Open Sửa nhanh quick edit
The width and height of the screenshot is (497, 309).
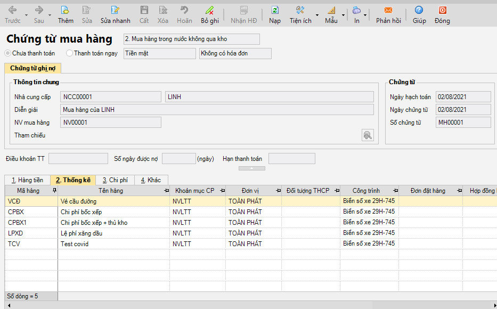coord(116,14)
